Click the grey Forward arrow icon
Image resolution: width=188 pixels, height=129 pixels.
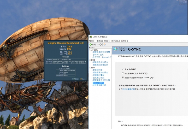click(x=101, y=44)
